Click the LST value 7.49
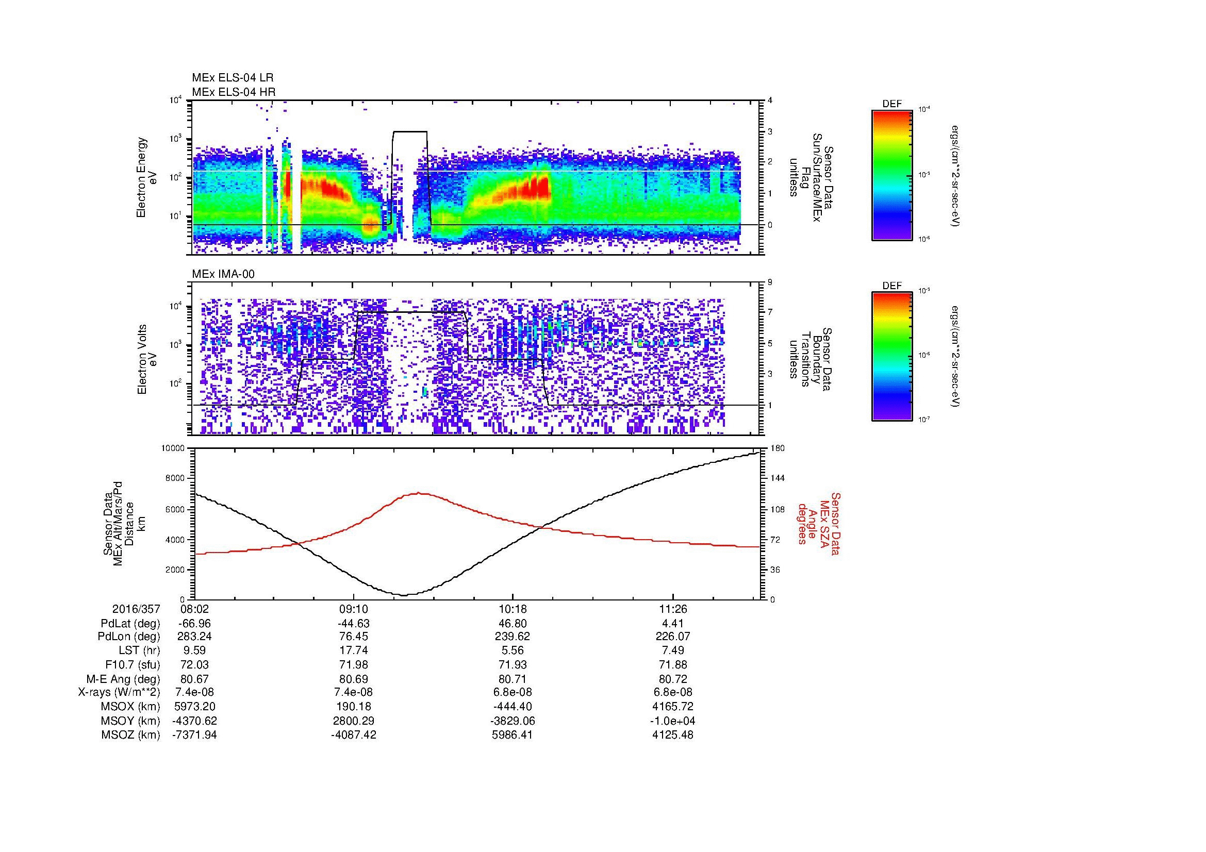Image resolution: width=1206 pixels, height=852 pixels. coord(673,650)
